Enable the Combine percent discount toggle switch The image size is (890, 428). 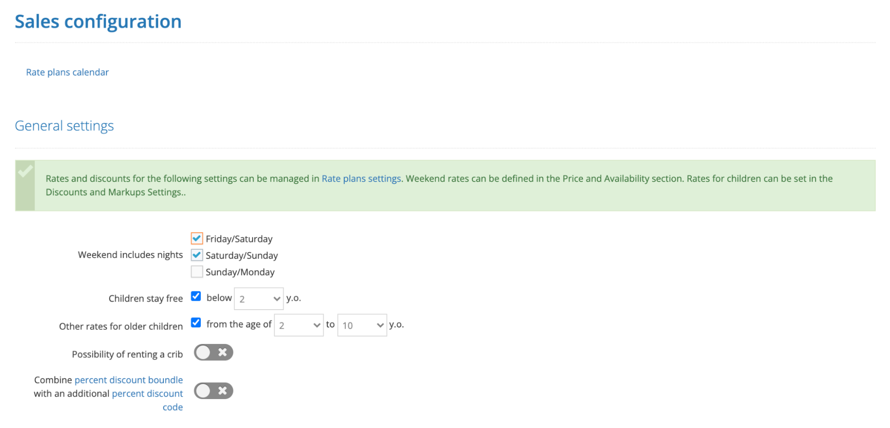pyautogui.click(x=213, y=391)
